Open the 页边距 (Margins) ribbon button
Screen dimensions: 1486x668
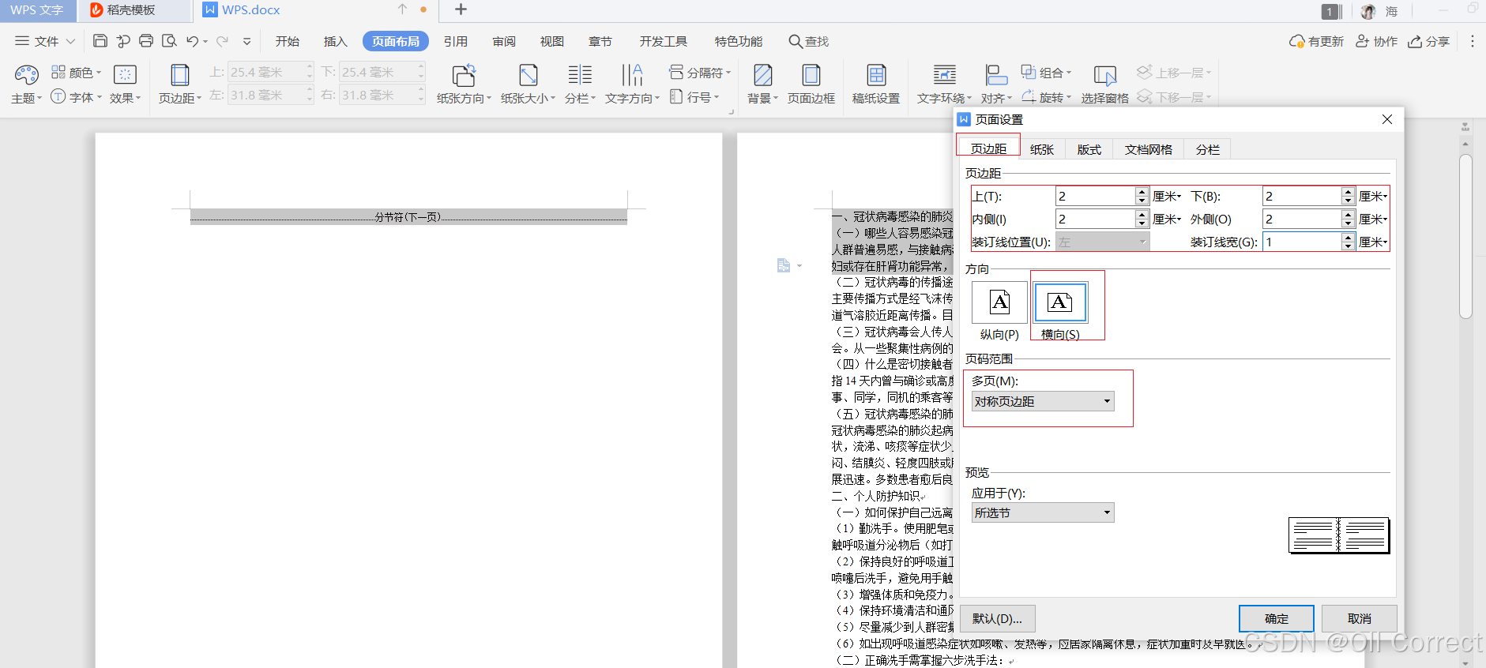180,84
